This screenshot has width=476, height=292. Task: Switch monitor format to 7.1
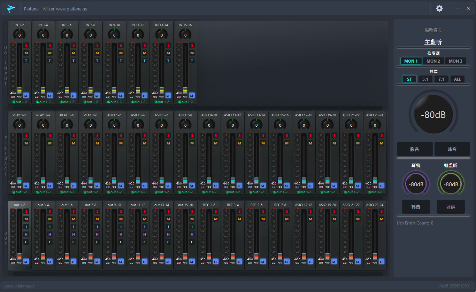pos(441,79)
